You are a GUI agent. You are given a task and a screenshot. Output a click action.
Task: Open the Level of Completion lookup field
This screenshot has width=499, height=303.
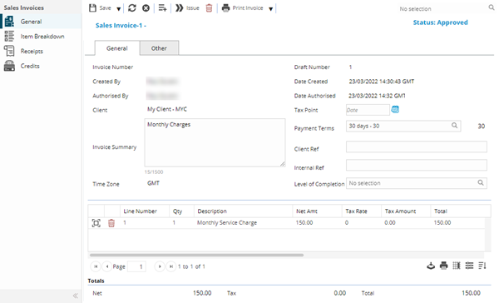tap(417, 183)
